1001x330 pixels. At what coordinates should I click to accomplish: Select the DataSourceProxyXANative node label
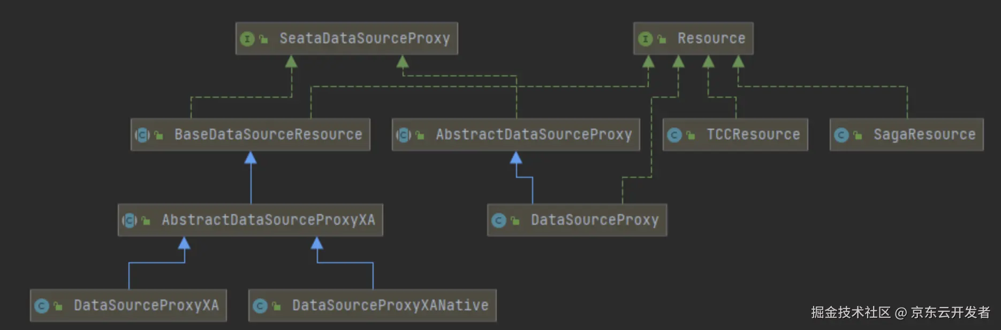pyautogui.click(x=390, y=305)
